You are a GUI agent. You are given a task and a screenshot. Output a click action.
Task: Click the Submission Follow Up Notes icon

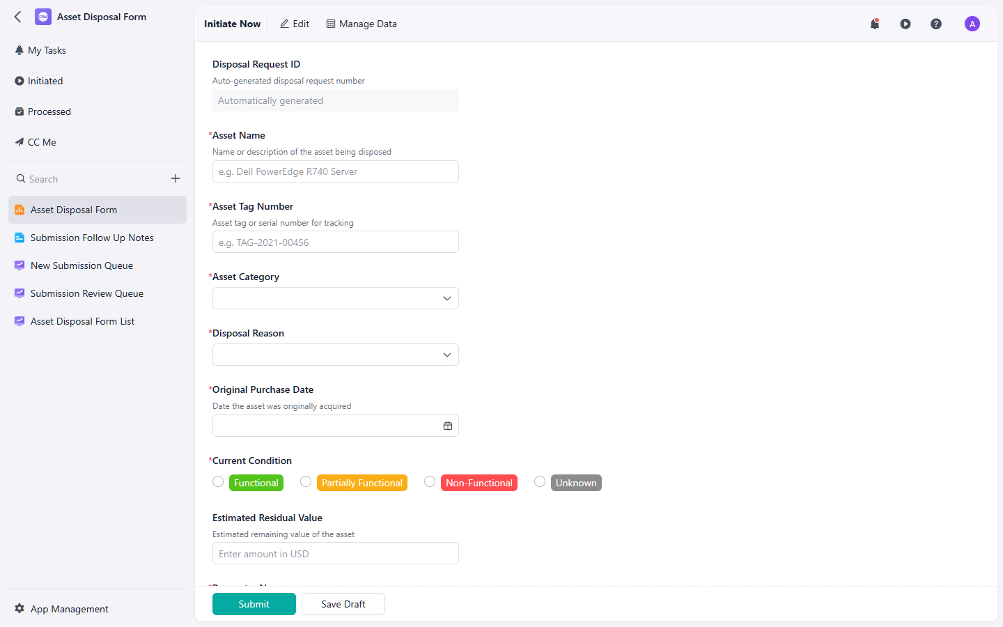[x=20, y=238]
